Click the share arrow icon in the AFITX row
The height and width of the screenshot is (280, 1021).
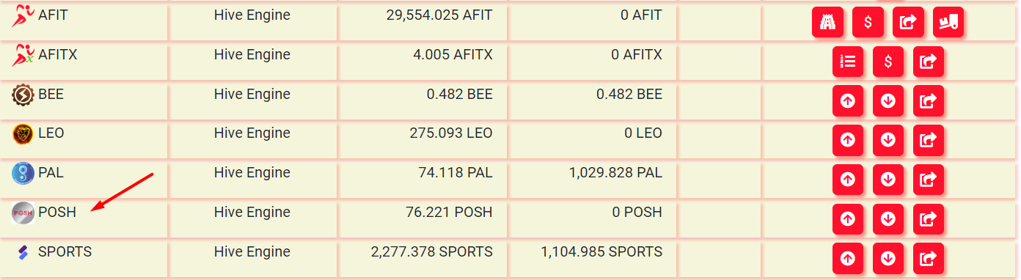tap(929, 62)
